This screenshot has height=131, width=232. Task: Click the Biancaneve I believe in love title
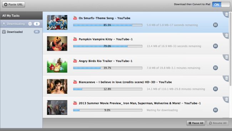pyautogui.click(x=125, y=82)
